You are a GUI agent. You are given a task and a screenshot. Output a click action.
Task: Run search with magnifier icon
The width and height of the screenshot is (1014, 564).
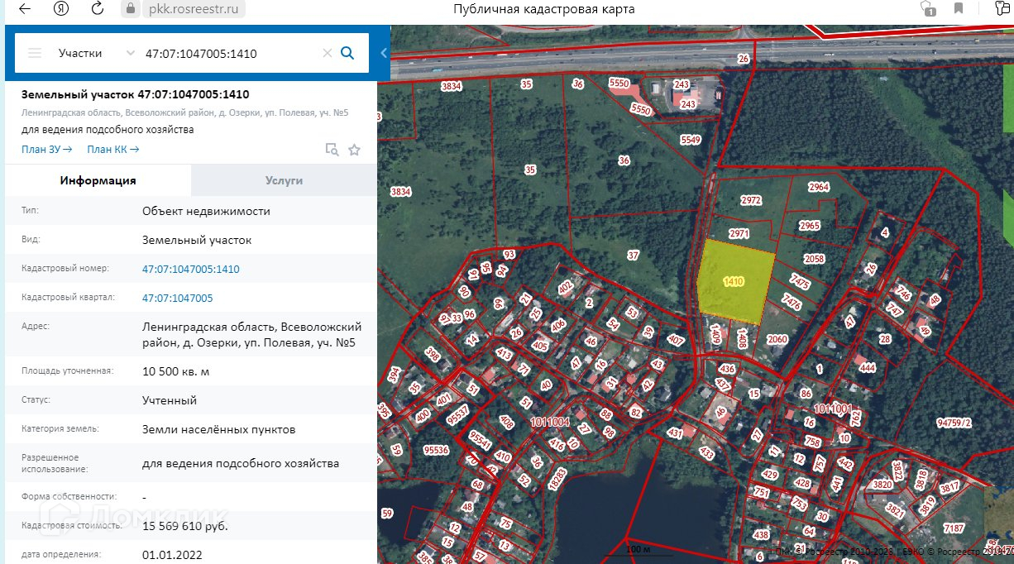point(348,53)
